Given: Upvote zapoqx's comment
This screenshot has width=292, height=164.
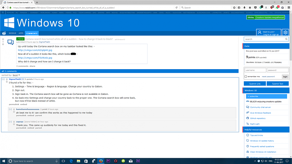Looking at the screenshot, I should [14, 122].
